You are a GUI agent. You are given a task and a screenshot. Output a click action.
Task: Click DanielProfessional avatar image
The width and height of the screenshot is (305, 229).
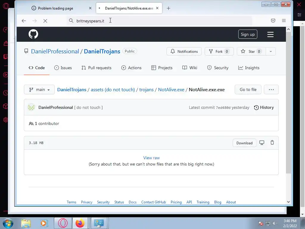click(x=31, y=107)
